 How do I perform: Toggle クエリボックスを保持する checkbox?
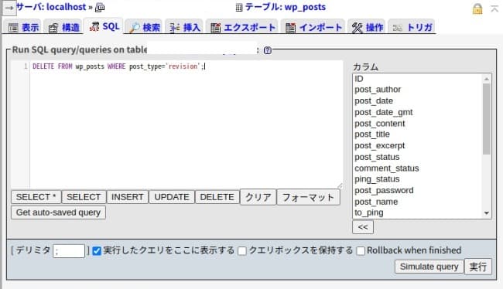click(x=242, y=251)
